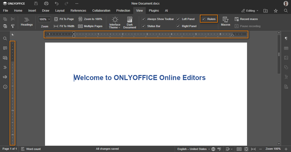Screen dimensions: 291x152
Task: Open Mail Merge settings in right sidebar
Action: tap(286, 87)
